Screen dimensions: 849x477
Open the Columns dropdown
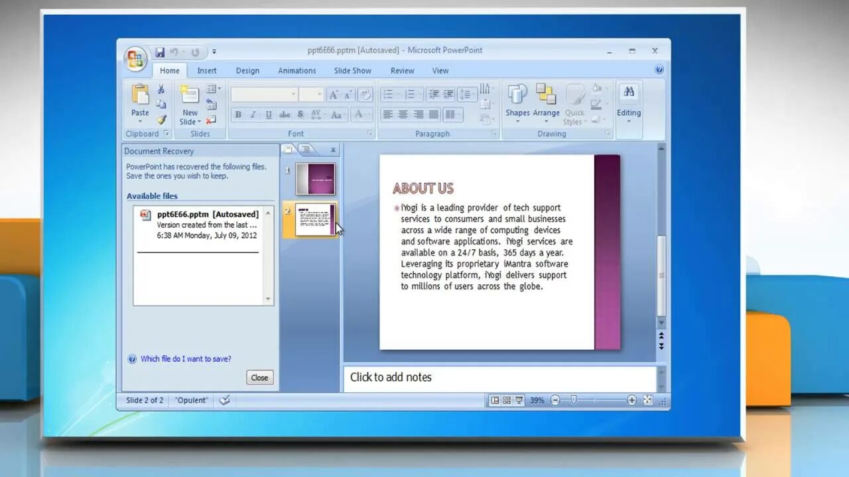point(452,115)
